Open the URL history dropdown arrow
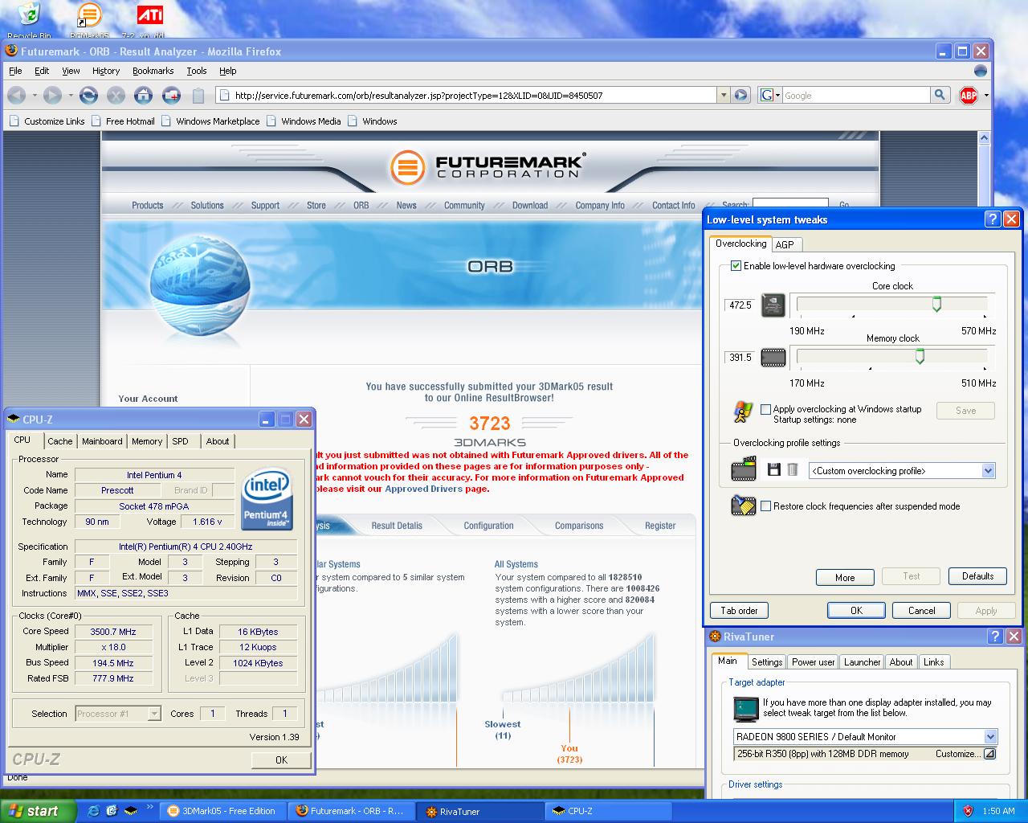 click(724, 95)
